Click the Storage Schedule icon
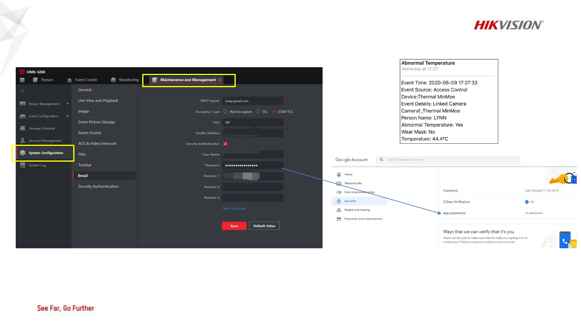 [x=23, y=128]
